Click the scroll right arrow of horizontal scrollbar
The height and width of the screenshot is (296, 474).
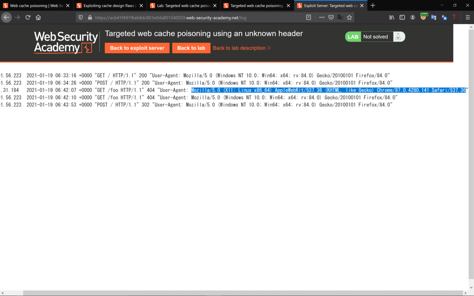(466, 293)
